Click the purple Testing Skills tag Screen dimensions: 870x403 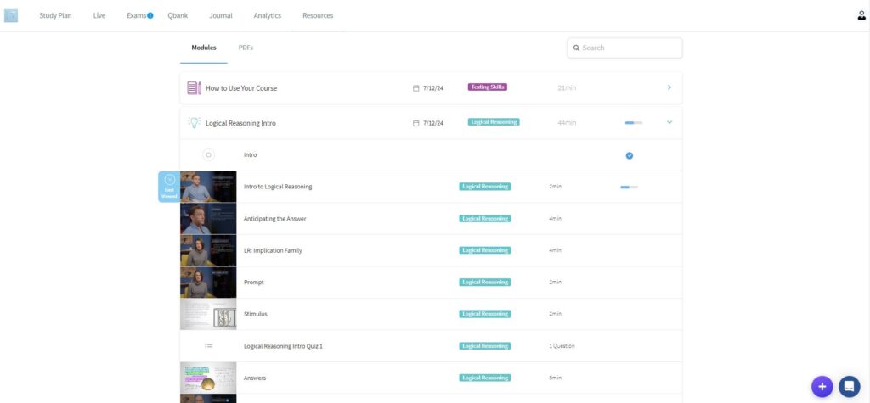[x=487, y=87]
